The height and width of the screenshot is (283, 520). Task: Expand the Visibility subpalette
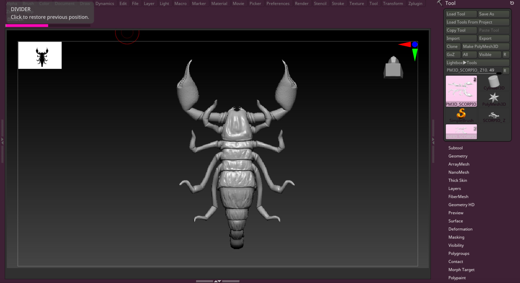pos(456,245)
